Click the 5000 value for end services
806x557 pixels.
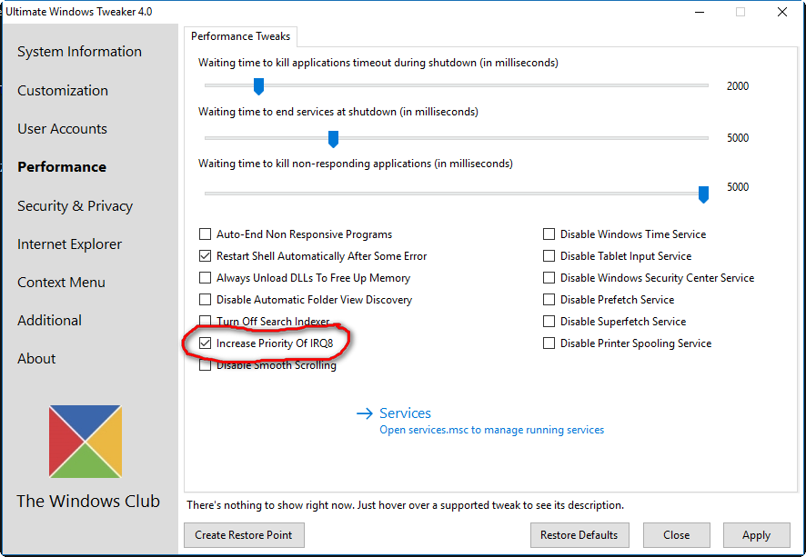click(738, 138)
